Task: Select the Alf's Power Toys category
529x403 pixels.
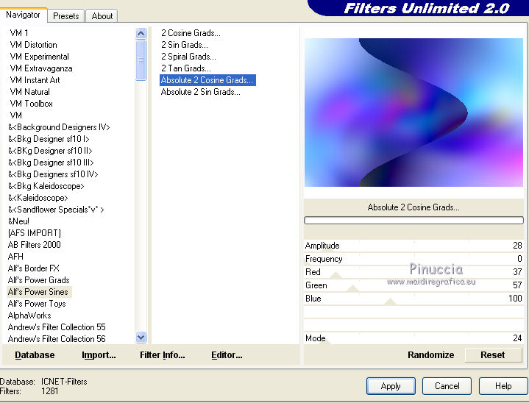Action: (x=37, y=304)
